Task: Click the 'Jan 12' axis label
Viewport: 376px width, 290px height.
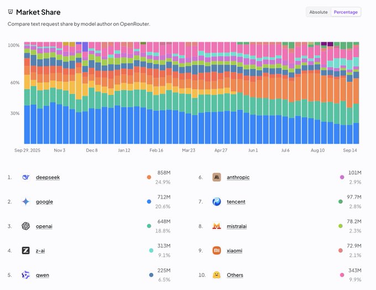Action: (x=124, y=151)
